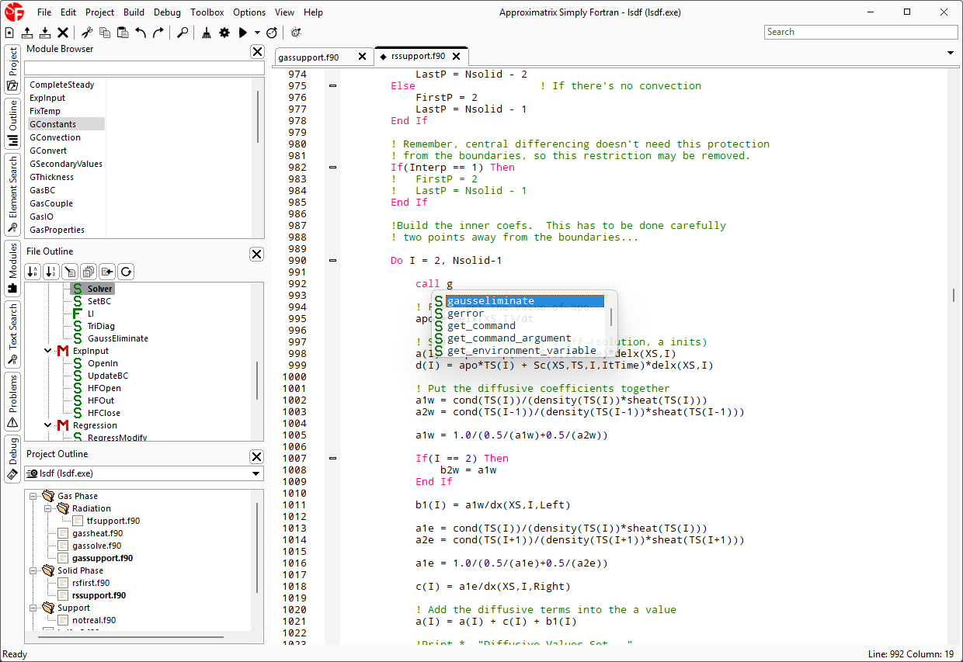Open the Debug side tab
Image resolution: width=963 pixels, height=662 pixels.
[x=12, y=459]
